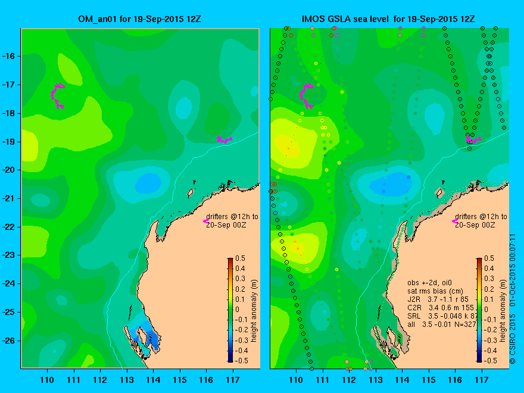Click magenta drifter track near -19 in the left map
Image resolution: width=524 pixels, height=393 pixels.
pos(224,140)
